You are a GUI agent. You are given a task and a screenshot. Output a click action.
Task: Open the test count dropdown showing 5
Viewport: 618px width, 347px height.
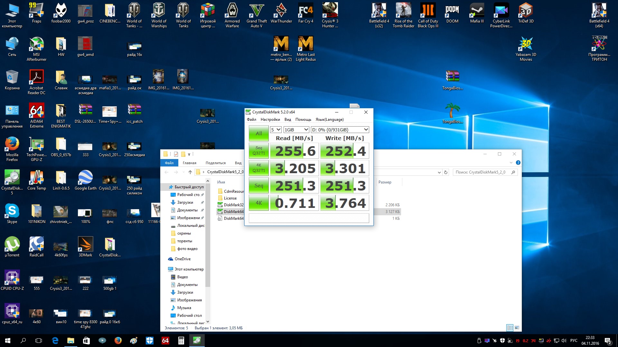276,130
